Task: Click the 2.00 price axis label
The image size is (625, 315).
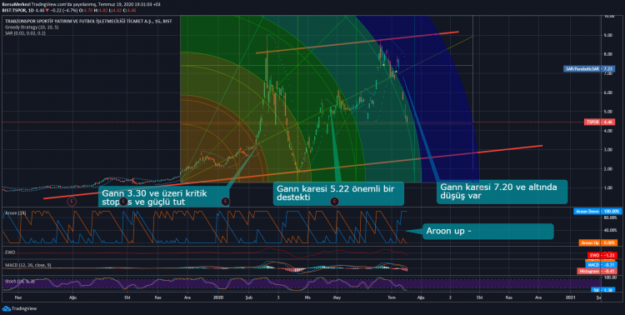Action: coord(609,169)
